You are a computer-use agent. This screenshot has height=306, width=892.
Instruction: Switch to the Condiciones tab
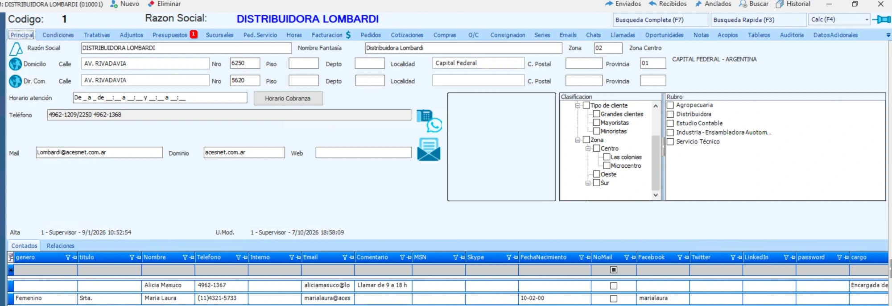coord(58,35)
